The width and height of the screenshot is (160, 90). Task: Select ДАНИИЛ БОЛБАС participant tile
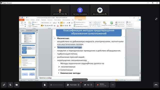point(60,10)
